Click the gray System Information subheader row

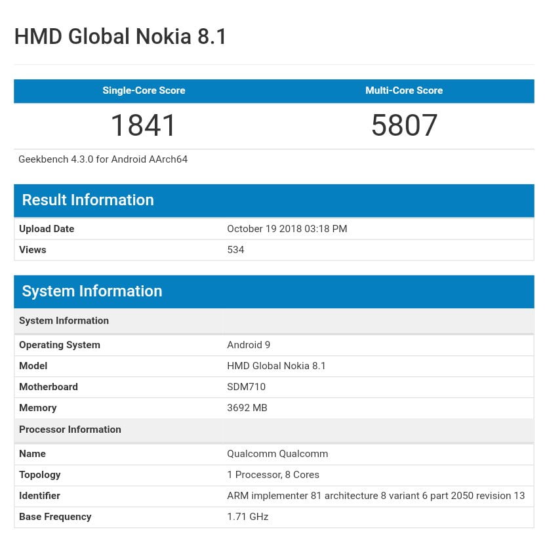click(274, 321)
